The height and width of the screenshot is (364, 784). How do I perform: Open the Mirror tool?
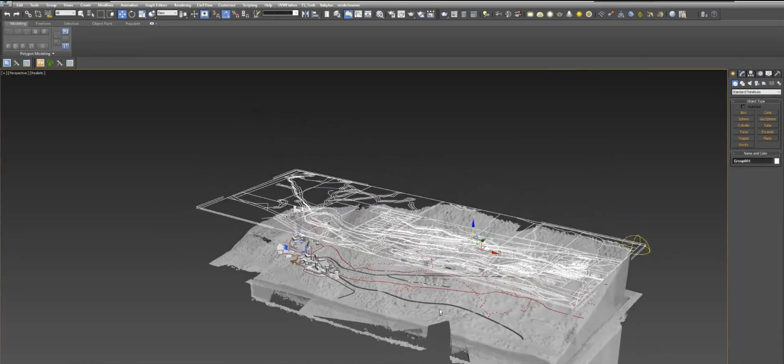pyautogui.click(x=305, y=14)
